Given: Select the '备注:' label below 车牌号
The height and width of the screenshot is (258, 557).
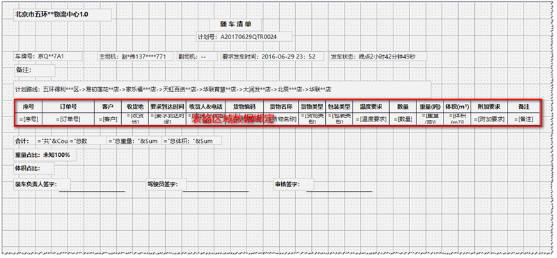Looking at the screenshot, I should 34,70.
